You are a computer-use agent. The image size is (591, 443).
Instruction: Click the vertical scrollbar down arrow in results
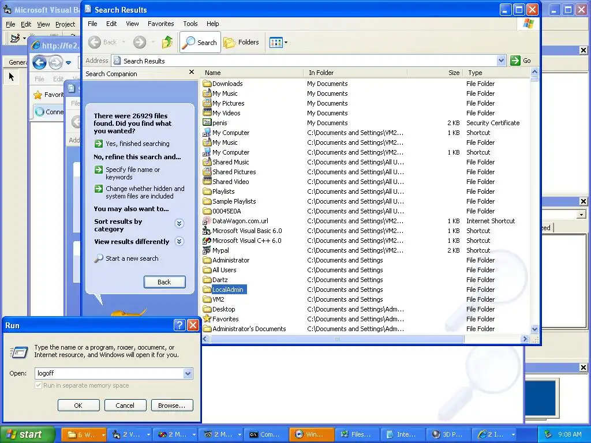click(x=534, y=329)
